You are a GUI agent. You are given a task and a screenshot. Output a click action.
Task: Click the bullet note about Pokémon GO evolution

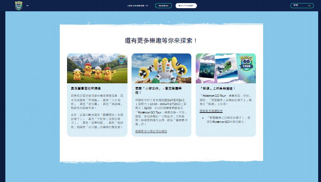coord(228,120)
